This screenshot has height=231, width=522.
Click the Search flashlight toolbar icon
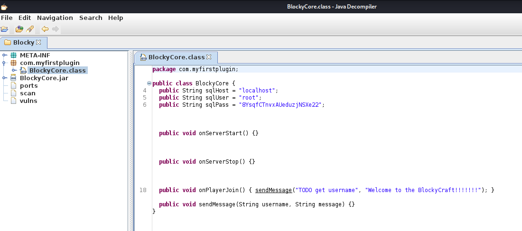(x=29, y=29)
